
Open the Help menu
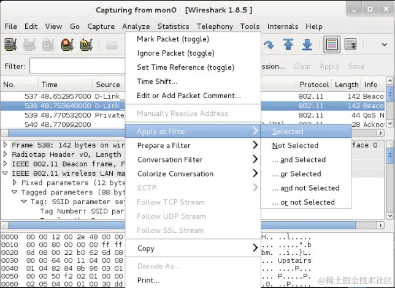[x=314, y=26]
